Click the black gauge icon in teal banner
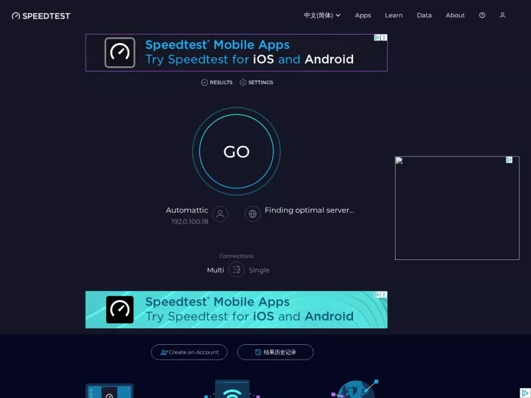 tap(120, 310)
